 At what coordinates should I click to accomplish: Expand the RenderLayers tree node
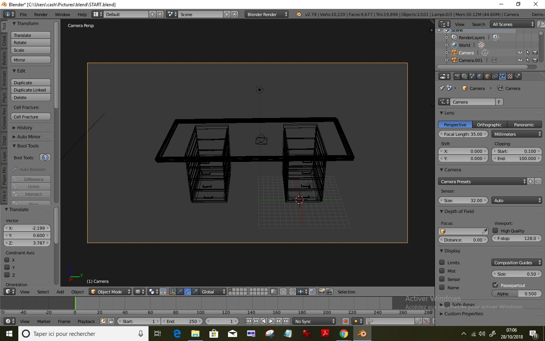(x=446, y=38)
